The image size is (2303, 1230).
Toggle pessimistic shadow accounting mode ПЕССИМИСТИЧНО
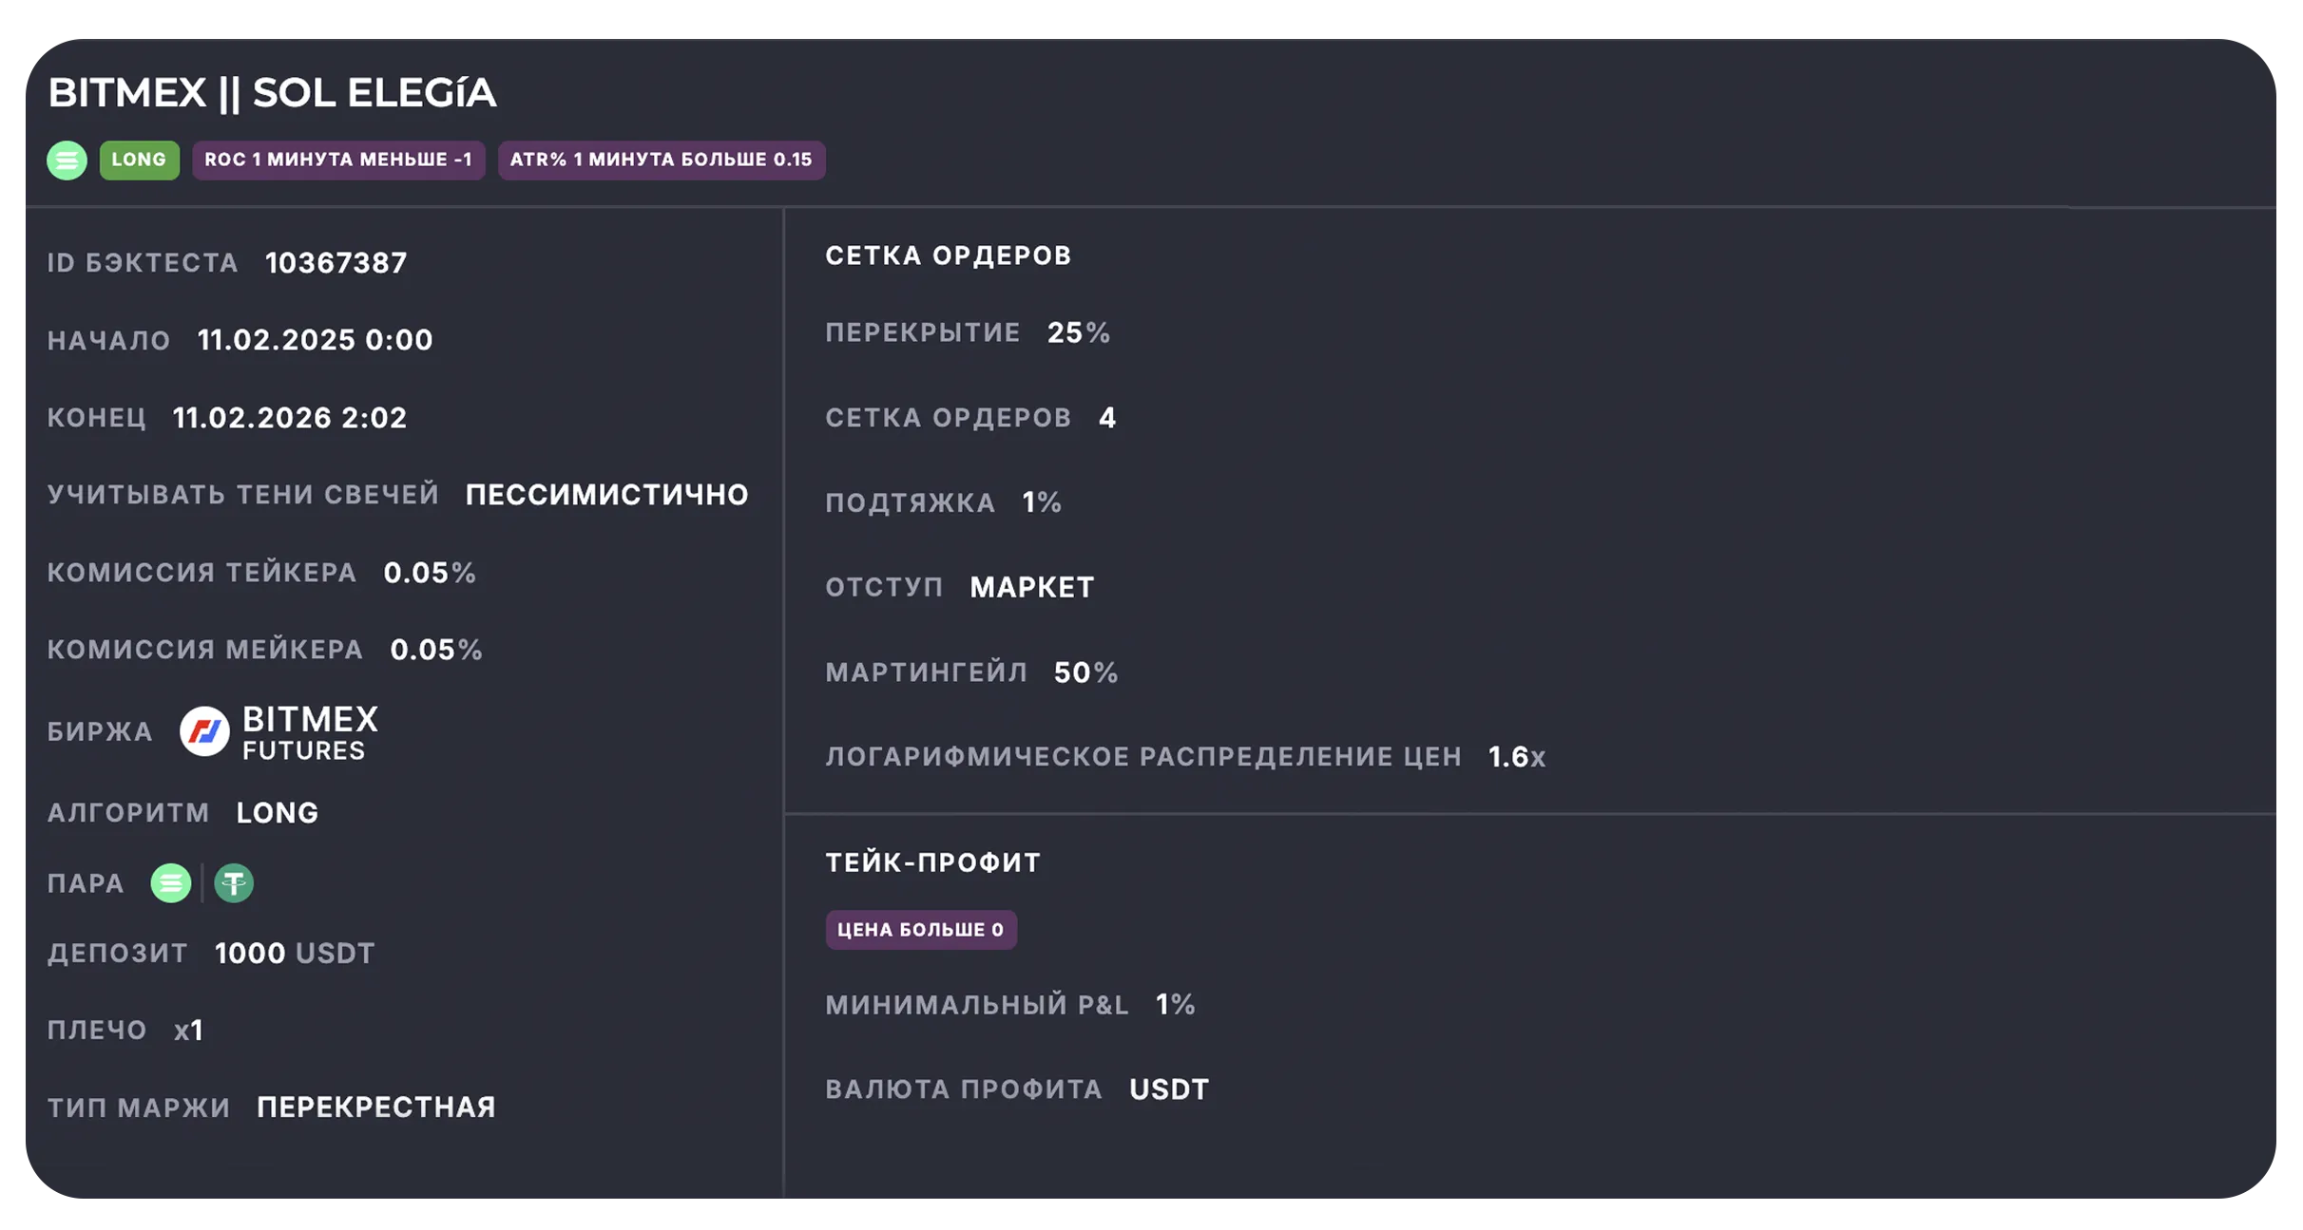[605, 494]
